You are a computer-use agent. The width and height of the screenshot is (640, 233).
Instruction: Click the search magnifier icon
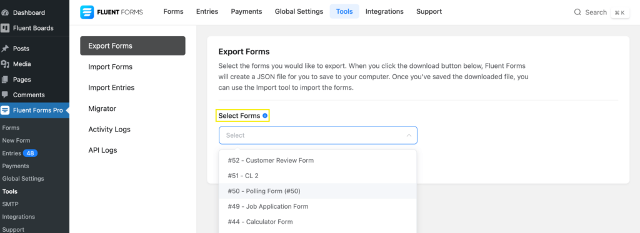click(577, 12)
